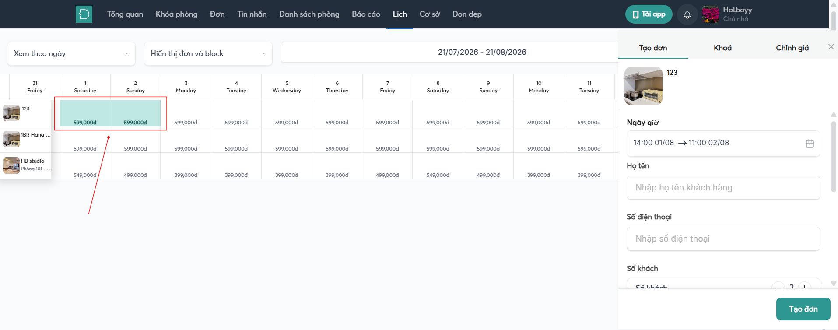
Task: Click the "31 Friday" column header
Action: click(x=35, y=87)
